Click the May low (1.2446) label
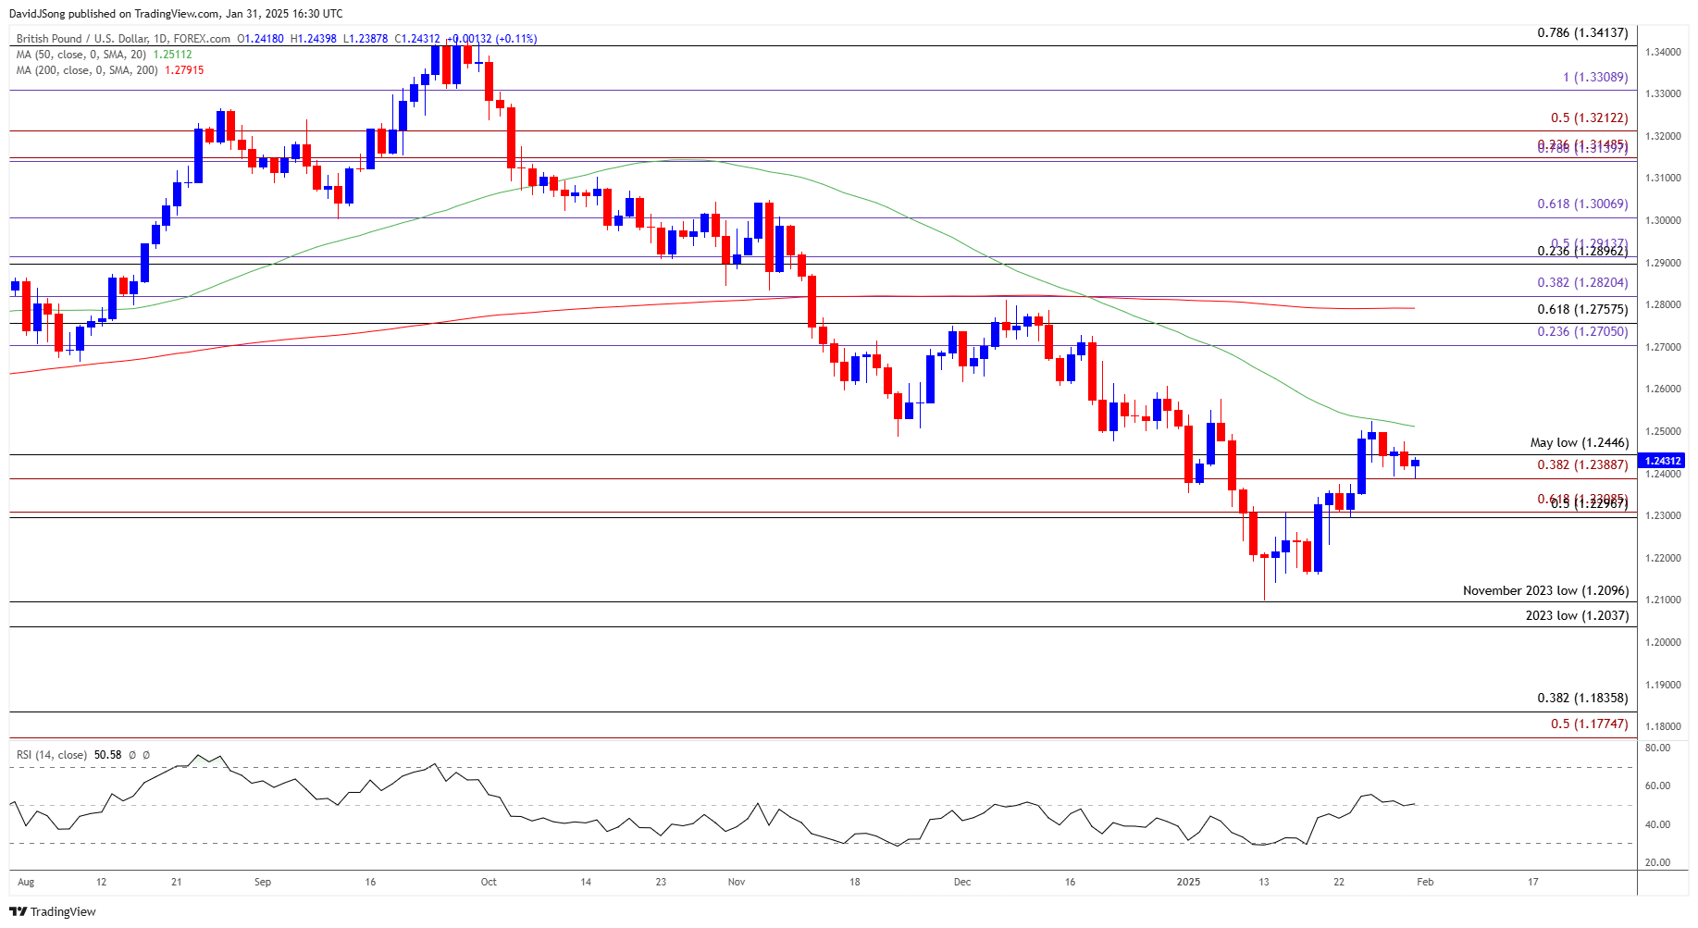Screen dimensions: 1698x928 [1580, 443]
